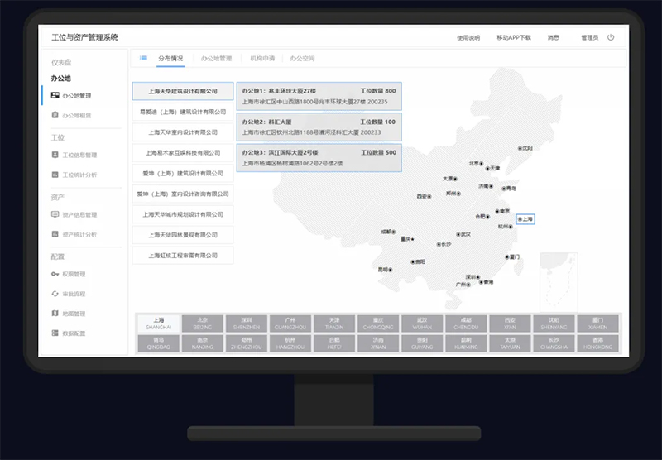Select 上海天华园林景观有限公司
The width and height of the screenshot is (662, 460).
click(183, 235)
